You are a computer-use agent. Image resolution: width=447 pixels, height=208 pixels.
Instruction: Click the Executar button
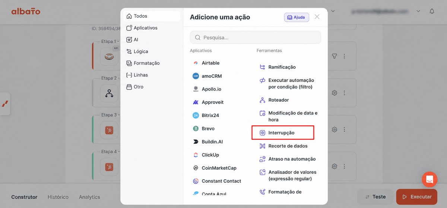tap(416, 197)
